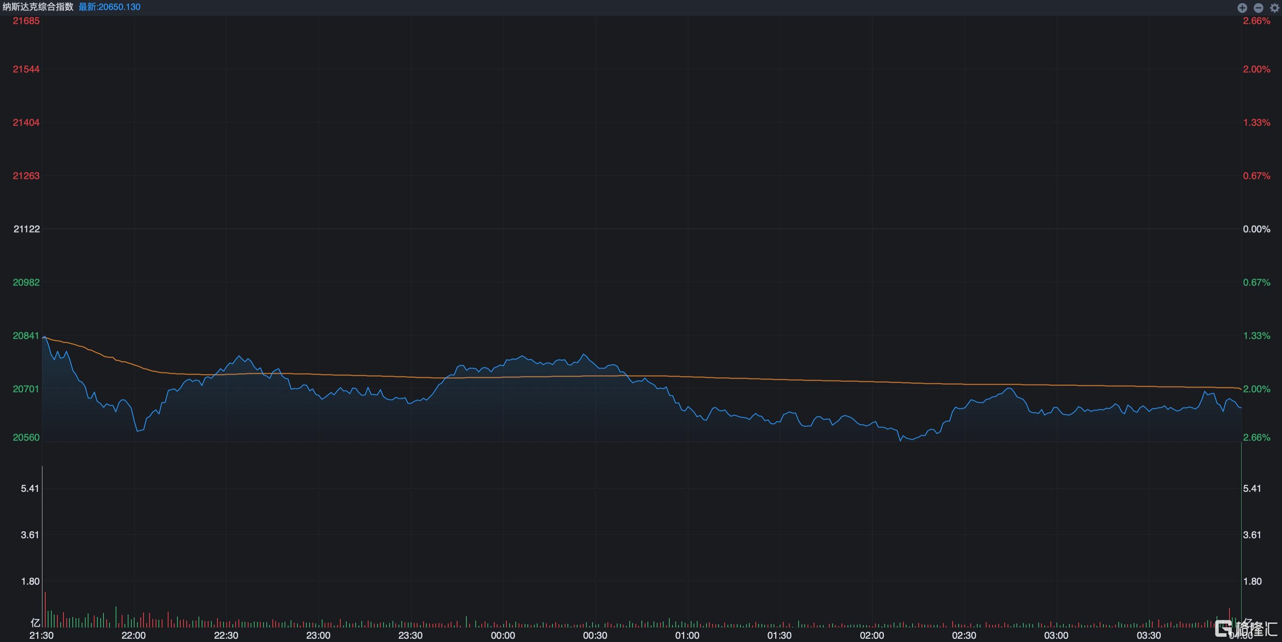This screenshot has width=1282, height=642.
Task: Click the 21122 baseline price label
Action: tap(26, 229)
